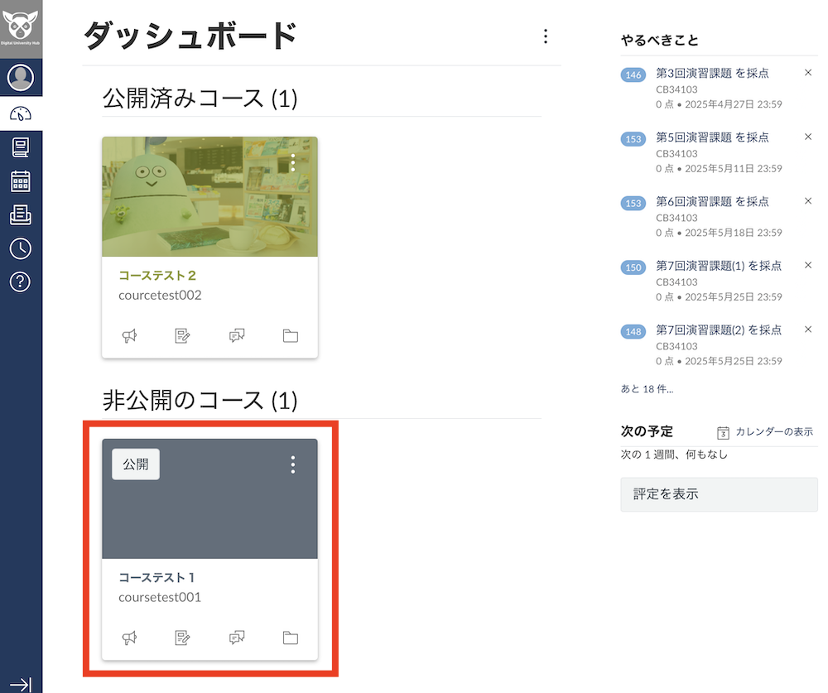Click the コーステスト 2 course thumbnail image
Viewport: 828px width, 693px height.
click(x=209, y=196)
